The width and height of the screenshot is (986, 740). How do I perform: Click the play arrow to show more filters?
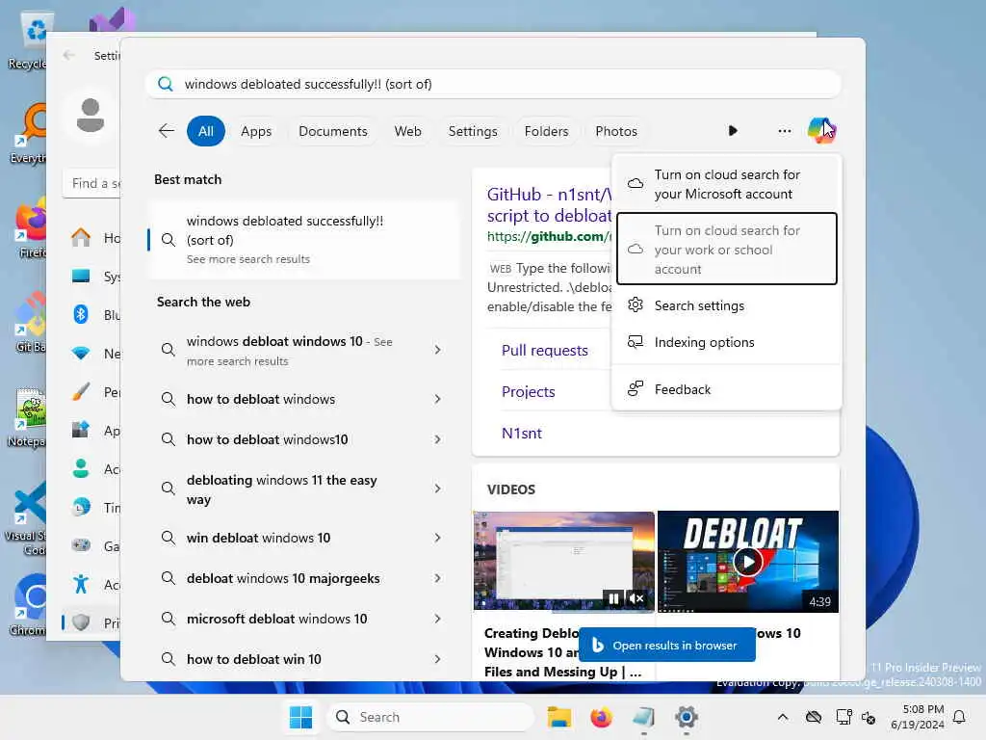click(x=733, y=131)
